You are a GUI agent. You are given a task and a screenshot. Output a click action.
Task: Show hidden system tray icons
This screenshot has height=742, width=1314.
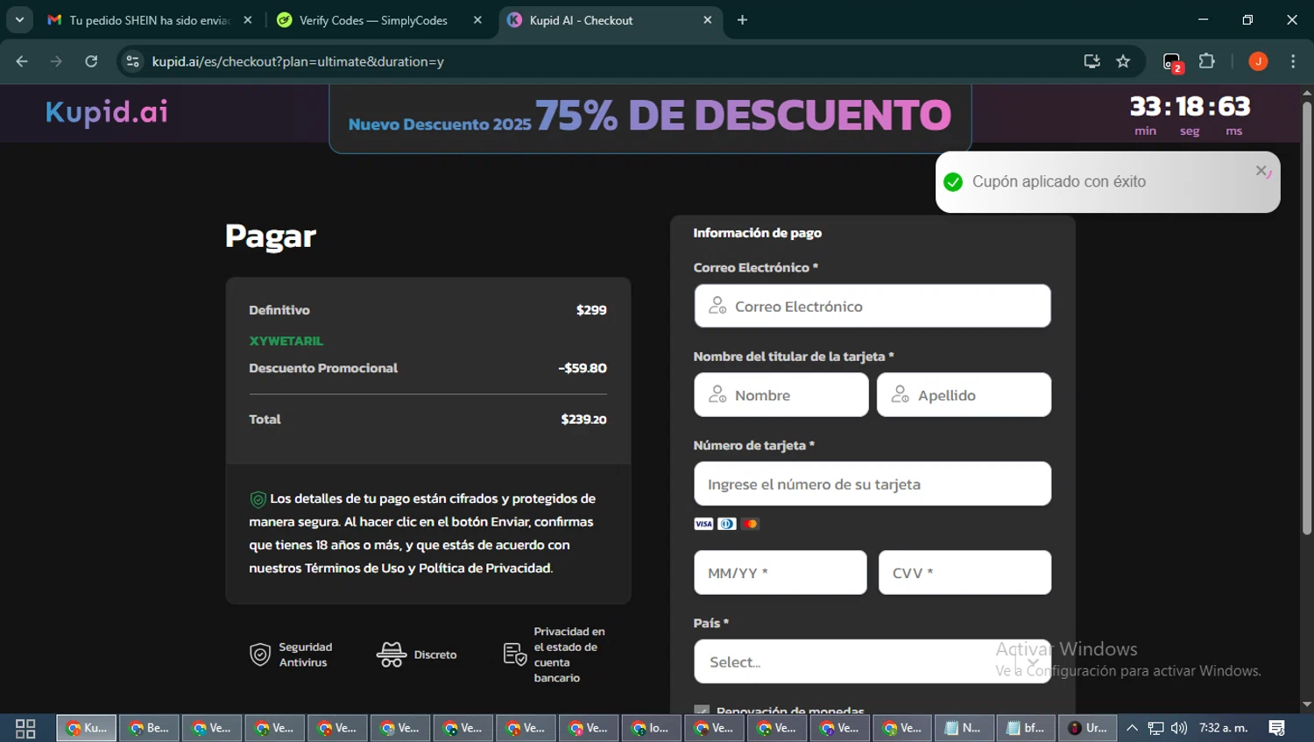coord(1132,728)
